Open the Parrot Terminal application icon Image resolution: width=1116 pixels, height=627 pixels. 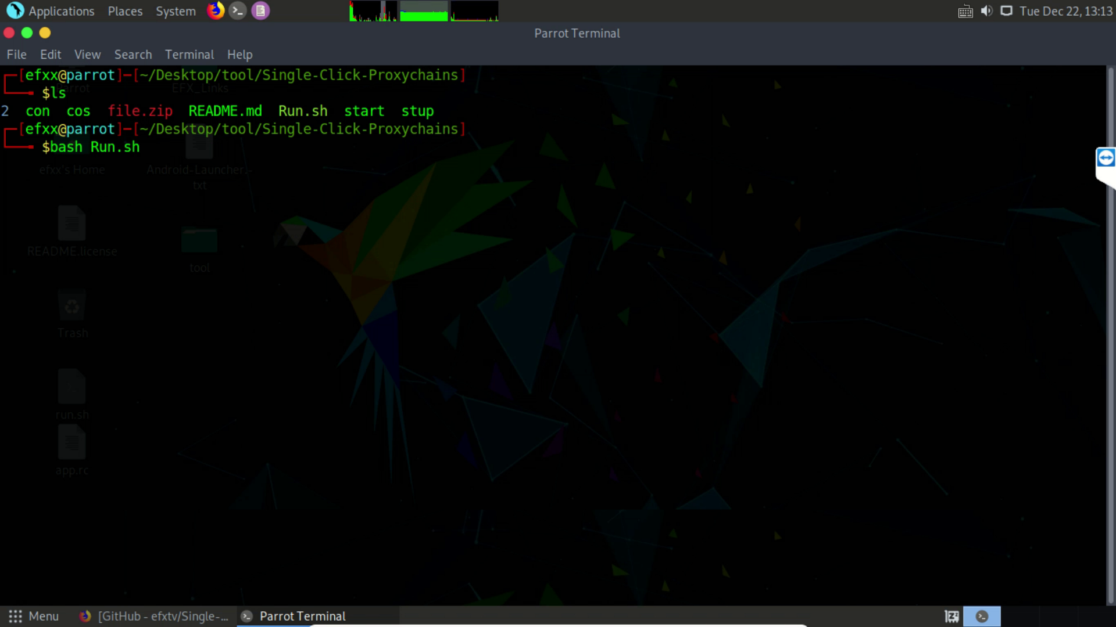(248, 615)
